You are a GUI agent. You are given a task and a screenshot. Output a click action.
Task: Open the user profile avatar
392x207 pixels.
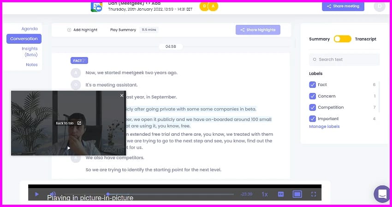pos(380,6)
